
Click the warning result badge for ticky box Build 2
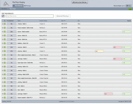point(99,51)
